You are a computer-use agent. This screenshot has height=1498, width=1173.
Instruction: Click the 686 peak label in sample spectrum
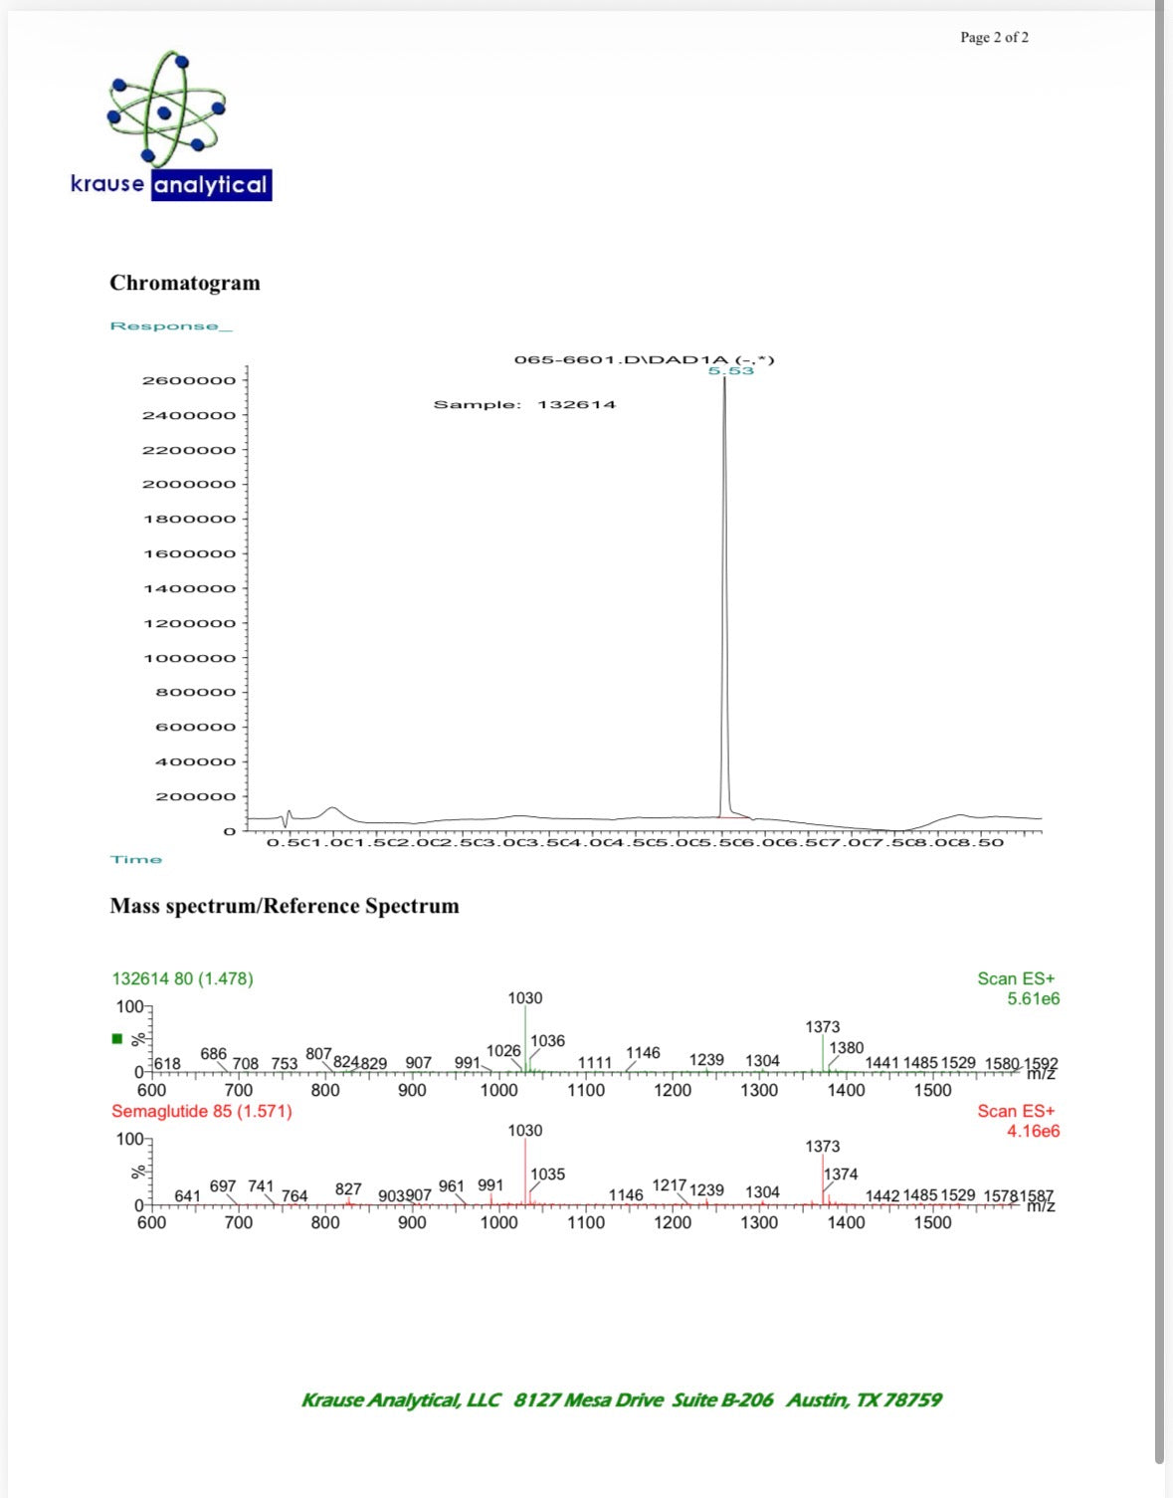coord(213,1054)
